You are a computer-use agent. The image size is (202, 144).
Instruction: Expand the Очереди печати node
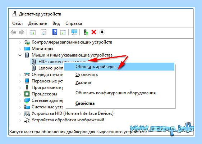20,75
